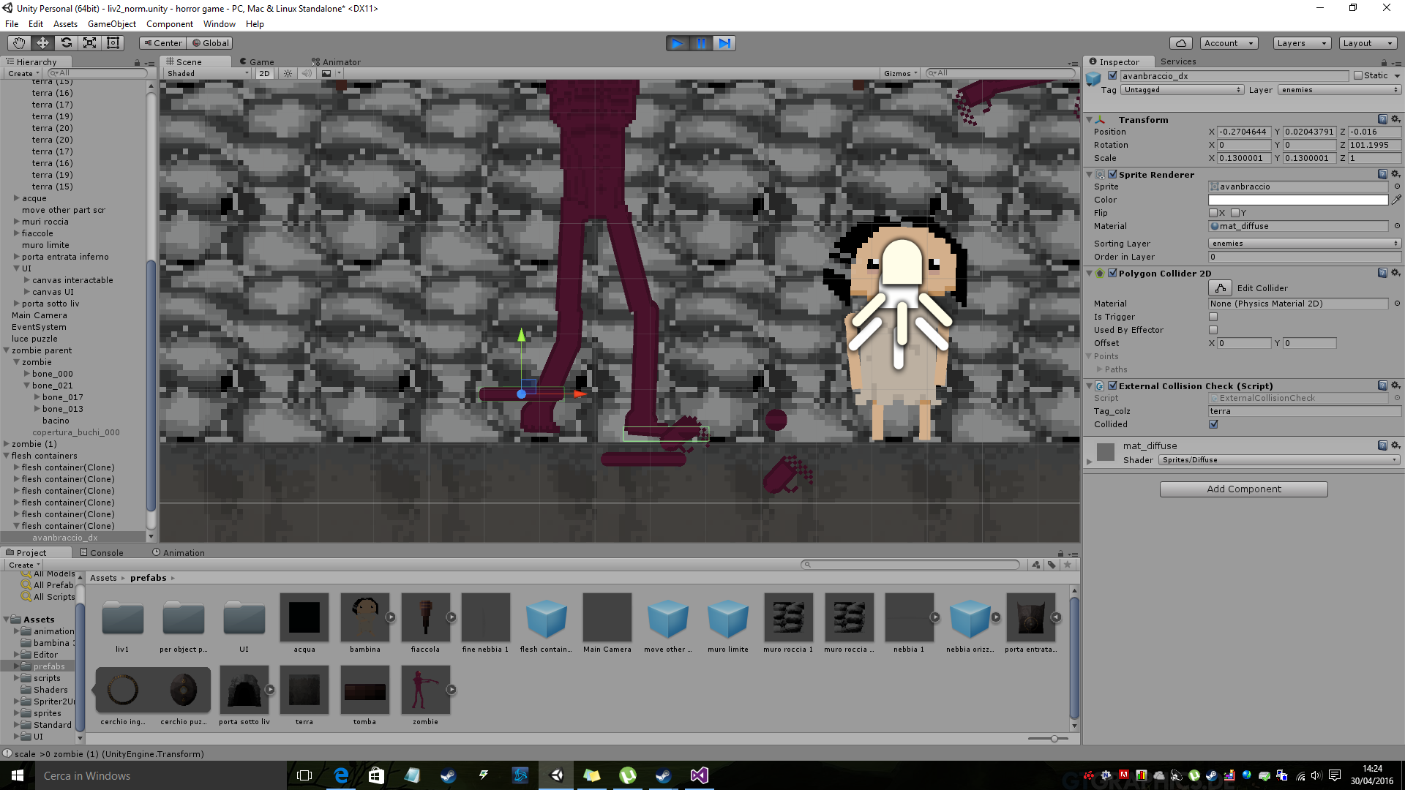This screenshot has height=790, width=1405.
Task: Toggle avanbraccio_dx object active checkbox
Action: (x=1112, y=75)
